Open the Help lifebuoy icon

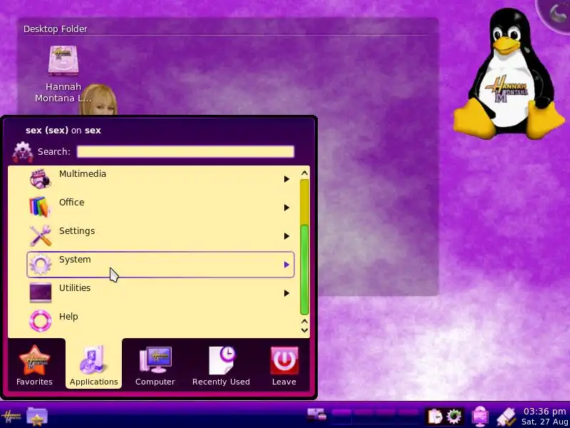pos(40,321)
